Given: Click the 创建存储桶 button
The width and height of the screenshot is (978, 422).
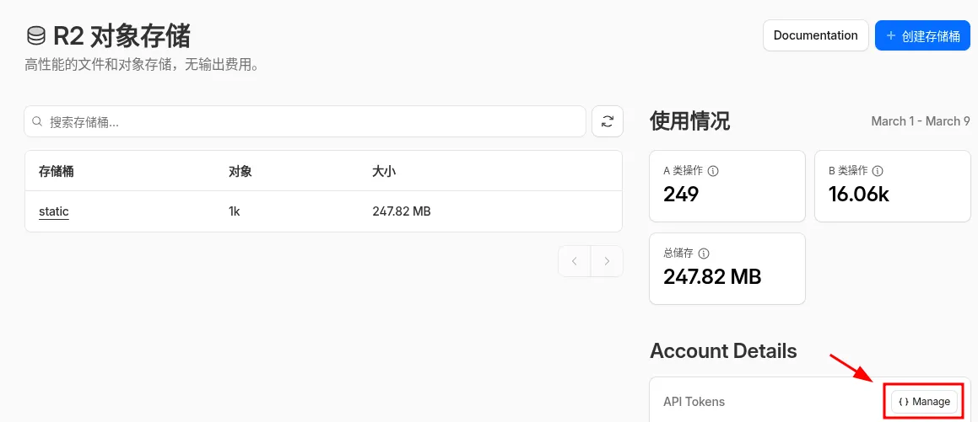Looking at the screenshot, I should coord(922,35).
